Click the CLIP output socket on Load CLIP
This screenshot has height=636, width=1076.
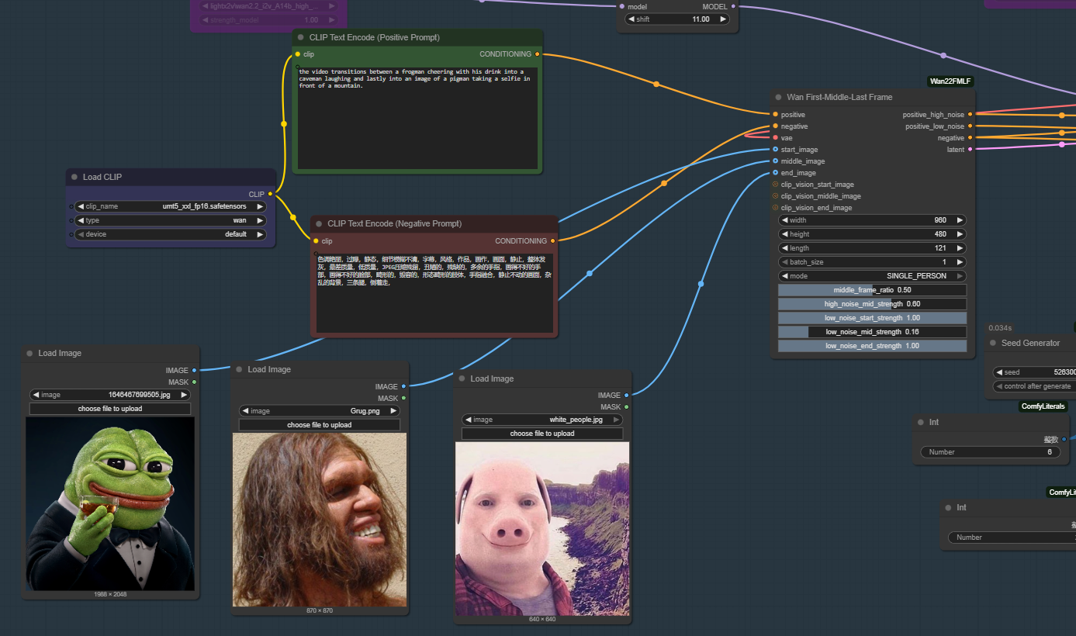[x=270, y=194]
